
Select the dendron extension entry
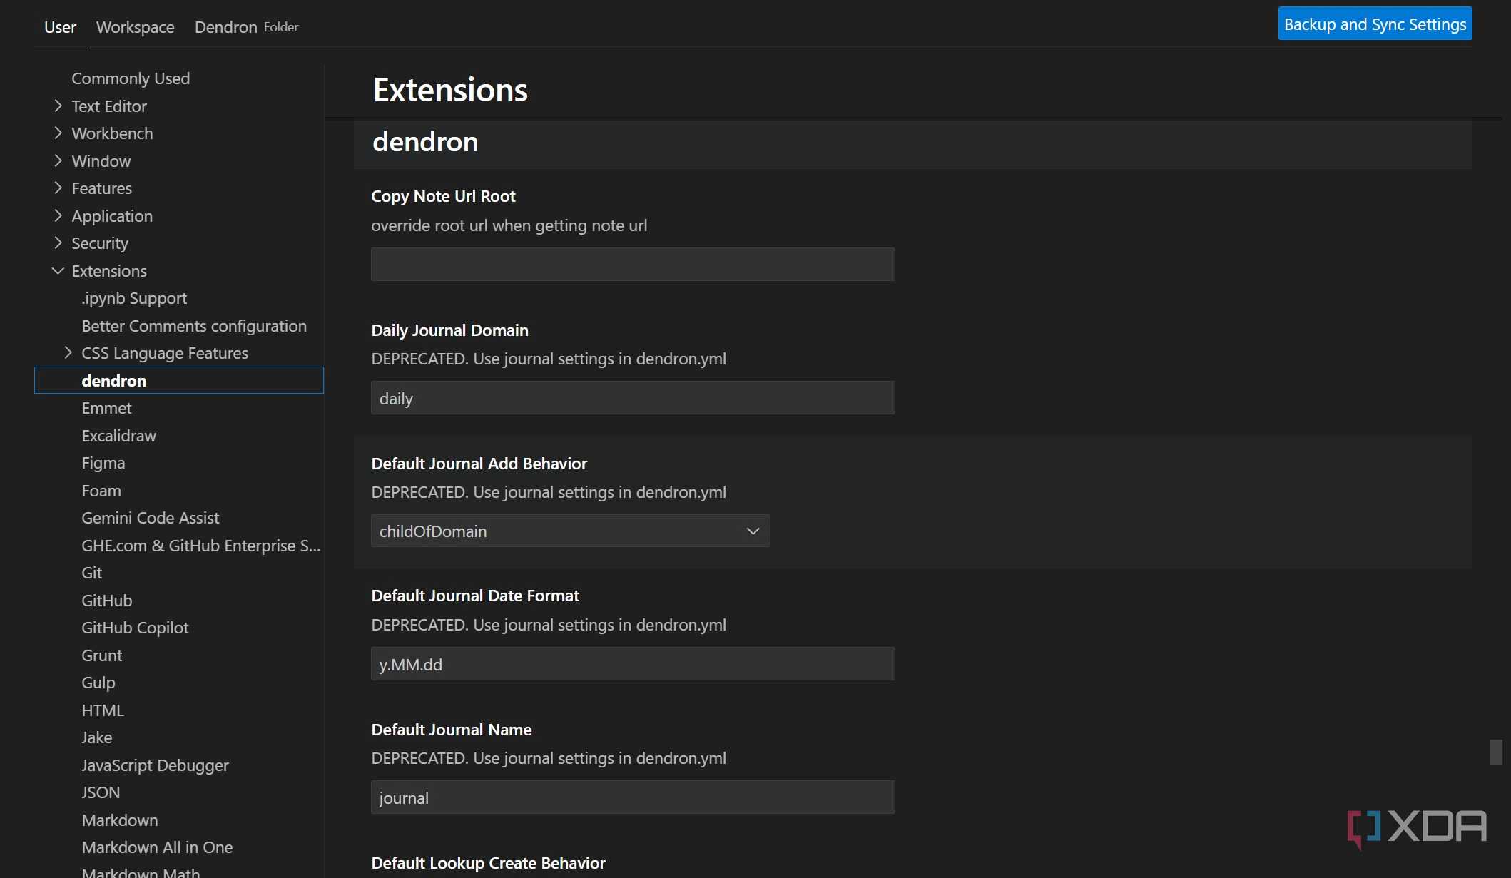pyautogui.click(x=179, y=380)
